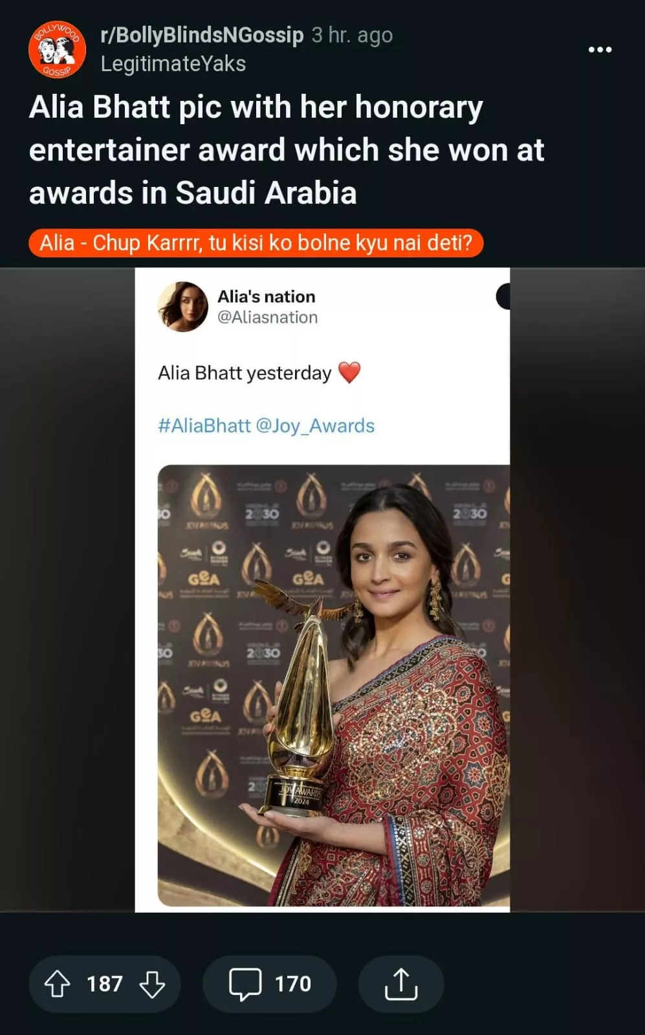
Task: Open the comments speech bubble icon
Action: tap(245, 984)
